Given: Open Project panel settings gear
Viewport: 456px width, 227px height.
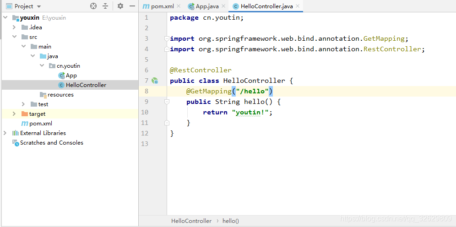Looking at the screenshot, I should tap(120, 6).
